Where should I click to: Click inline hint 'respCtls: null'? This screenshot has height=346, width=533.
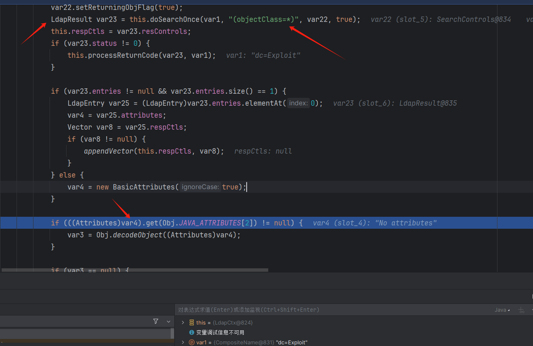tap(263, 151)
